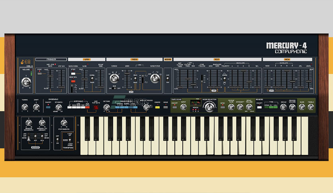Click the Tape Echo Input knob

[x=184, y=107]
